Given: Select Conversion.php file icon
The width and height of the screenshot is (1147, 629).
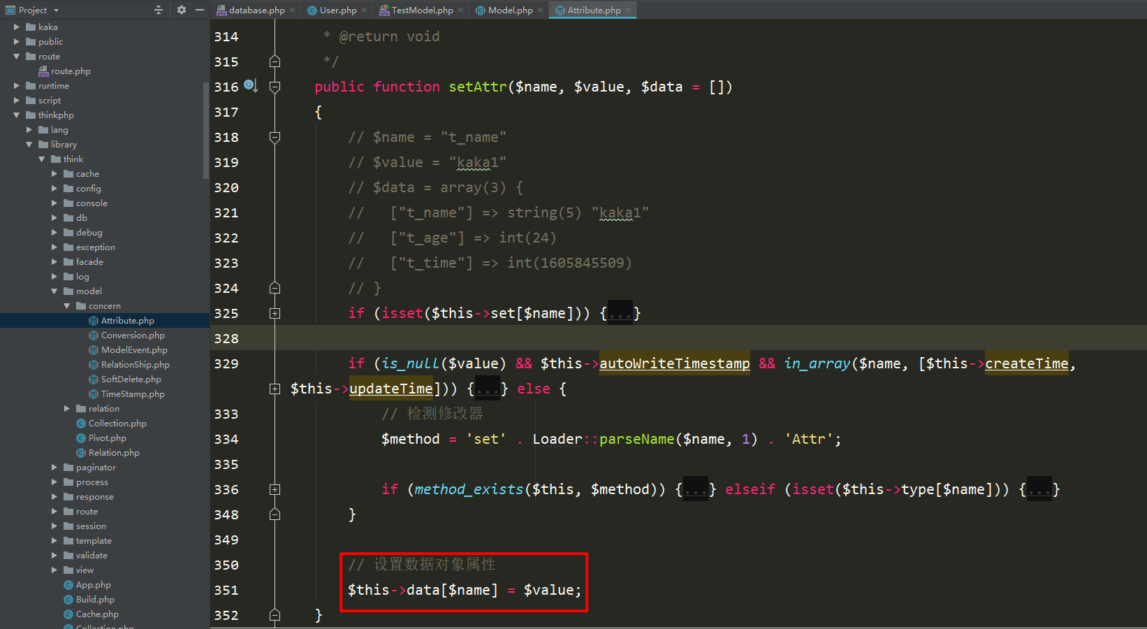Looking at the screenshot, I should click(x=94, y=335).
